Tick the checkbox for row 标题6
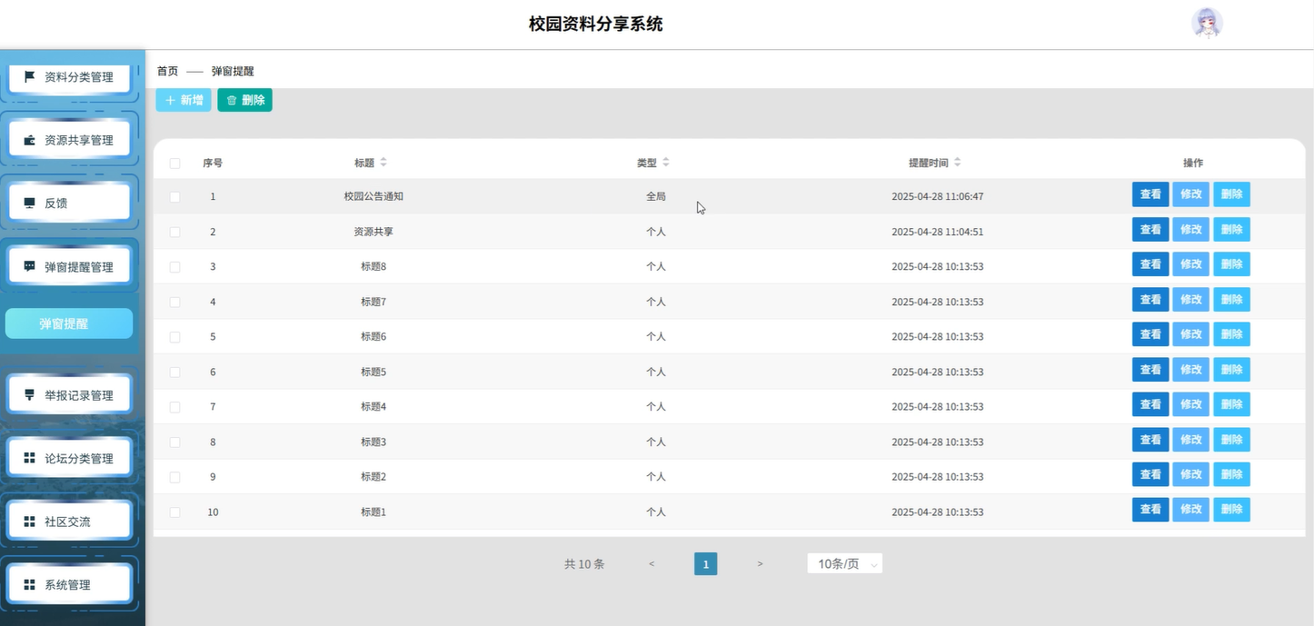This screenshot has height=626, width=1314. (174, 336)
